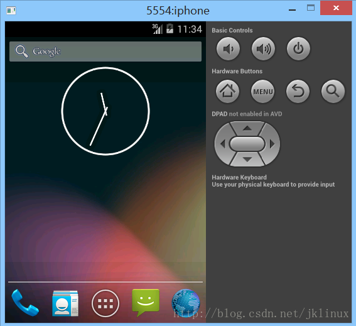Tap the Google search bar
The height and width of the screenshot is (326, 356).
point(105,52)
